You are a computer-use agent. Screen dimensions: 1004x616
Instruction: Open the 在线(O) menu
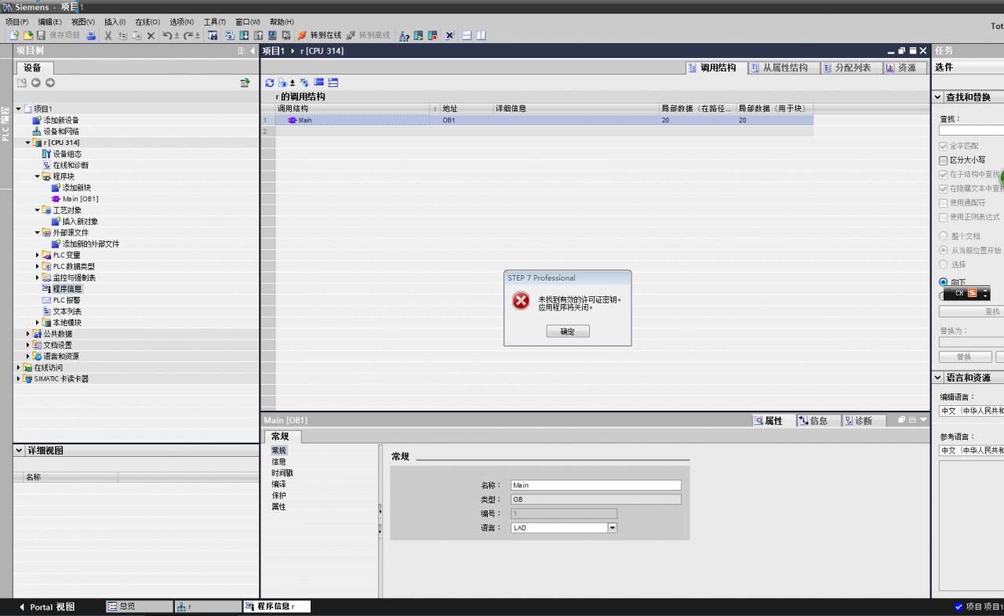(147, 22)
